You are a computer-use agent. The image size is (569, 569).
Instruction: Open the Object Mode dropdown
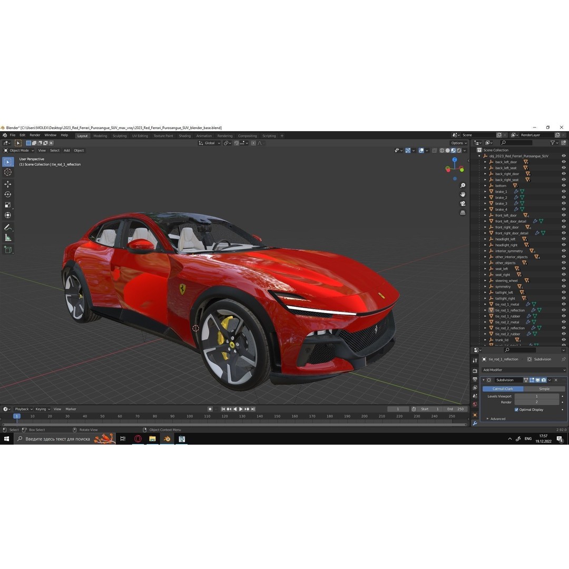coord(19,150)
